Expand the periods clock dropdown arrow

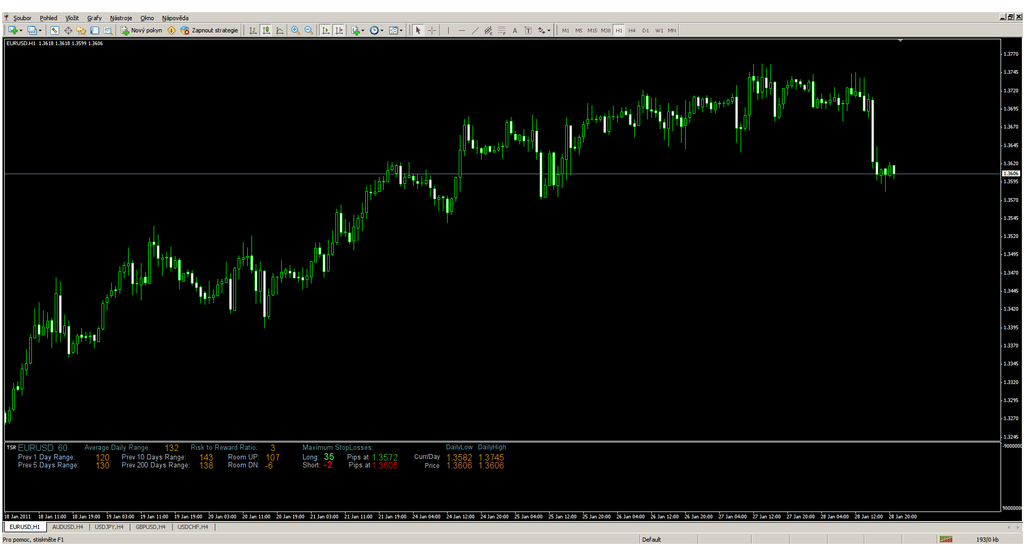(382, 30)
